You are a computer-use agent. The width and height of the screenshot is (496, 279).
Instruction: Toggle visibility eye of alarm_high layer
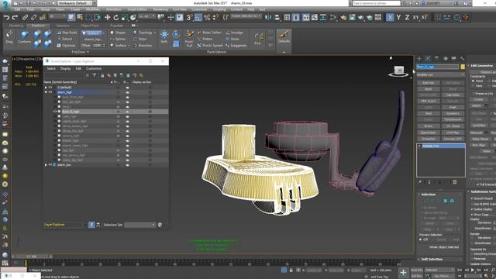pos(50,92)
